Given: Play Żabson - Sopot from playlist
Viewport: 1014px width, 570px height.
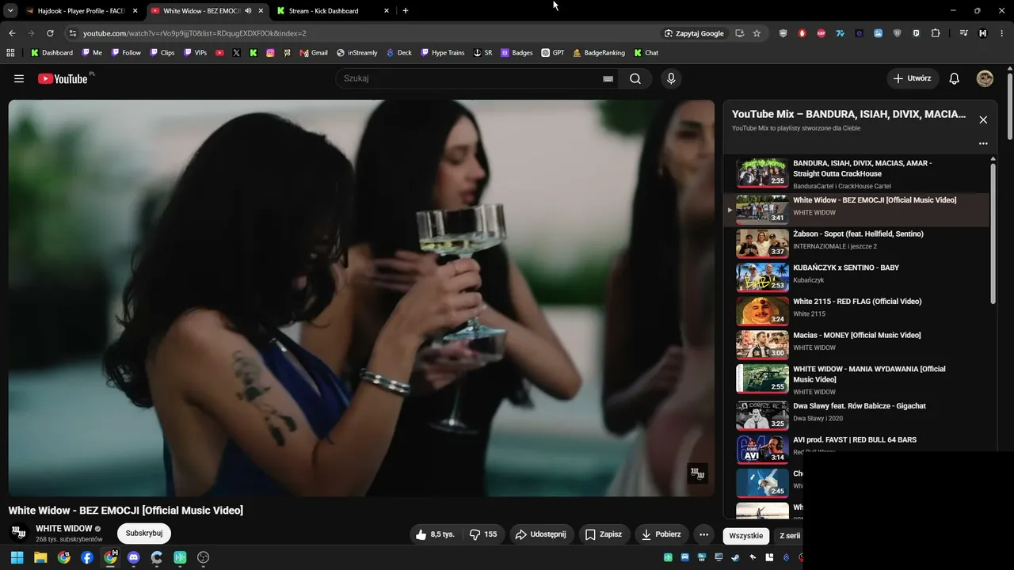Looking at the screenshot, I should pos(857,243).
